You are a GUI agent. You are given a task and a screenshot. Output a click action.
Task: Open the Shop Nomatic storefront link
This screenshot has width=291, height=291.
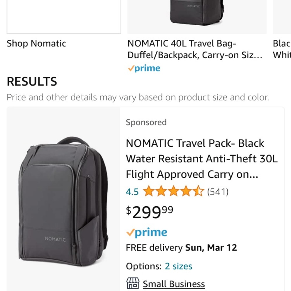pos(37,43)
